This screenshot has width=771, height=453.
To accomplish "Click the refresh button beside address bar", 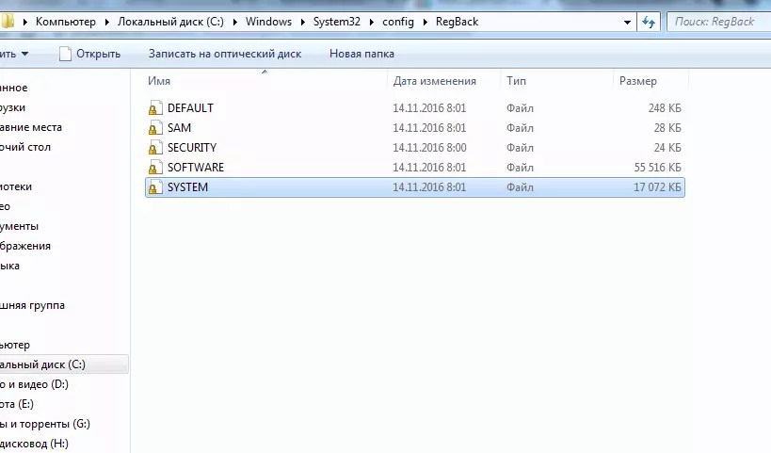I will click(x=649, y=22).
